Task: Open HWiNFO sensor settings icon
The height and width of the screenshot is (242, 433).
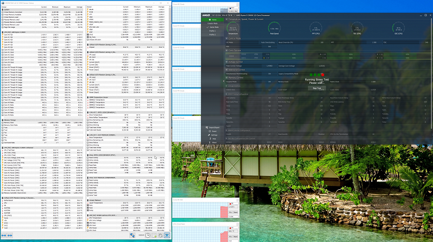Action: point(161,235)
